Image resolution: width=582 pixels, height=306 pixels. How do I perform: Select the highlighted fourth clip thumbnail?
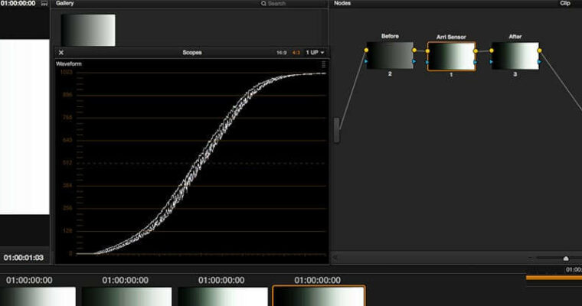[x=319, y=296]
